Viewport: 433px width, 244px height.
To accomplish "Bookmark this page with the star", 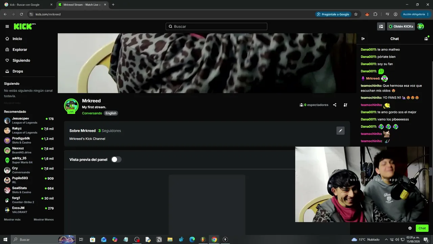I will point(356,14).
